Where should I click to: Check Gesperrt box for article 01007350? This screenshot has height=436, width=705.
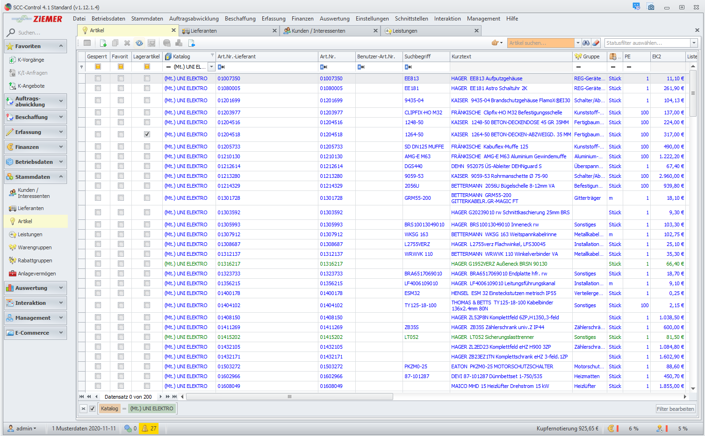click(x=98, y=78)
